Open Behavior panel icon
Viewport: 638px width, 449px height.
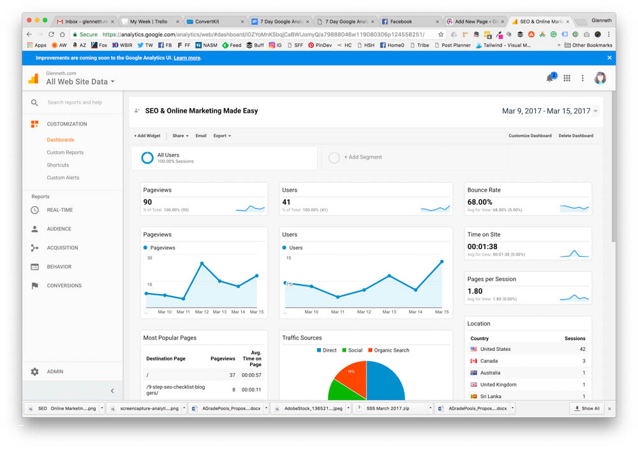tap(34, 267)
